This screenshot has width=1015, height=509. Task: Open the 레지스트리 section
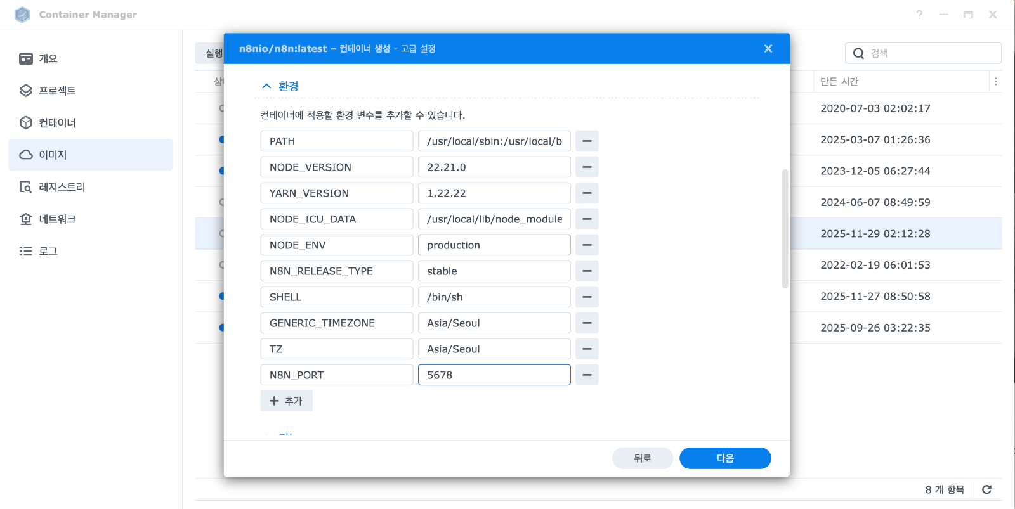(x=90, y=187)
